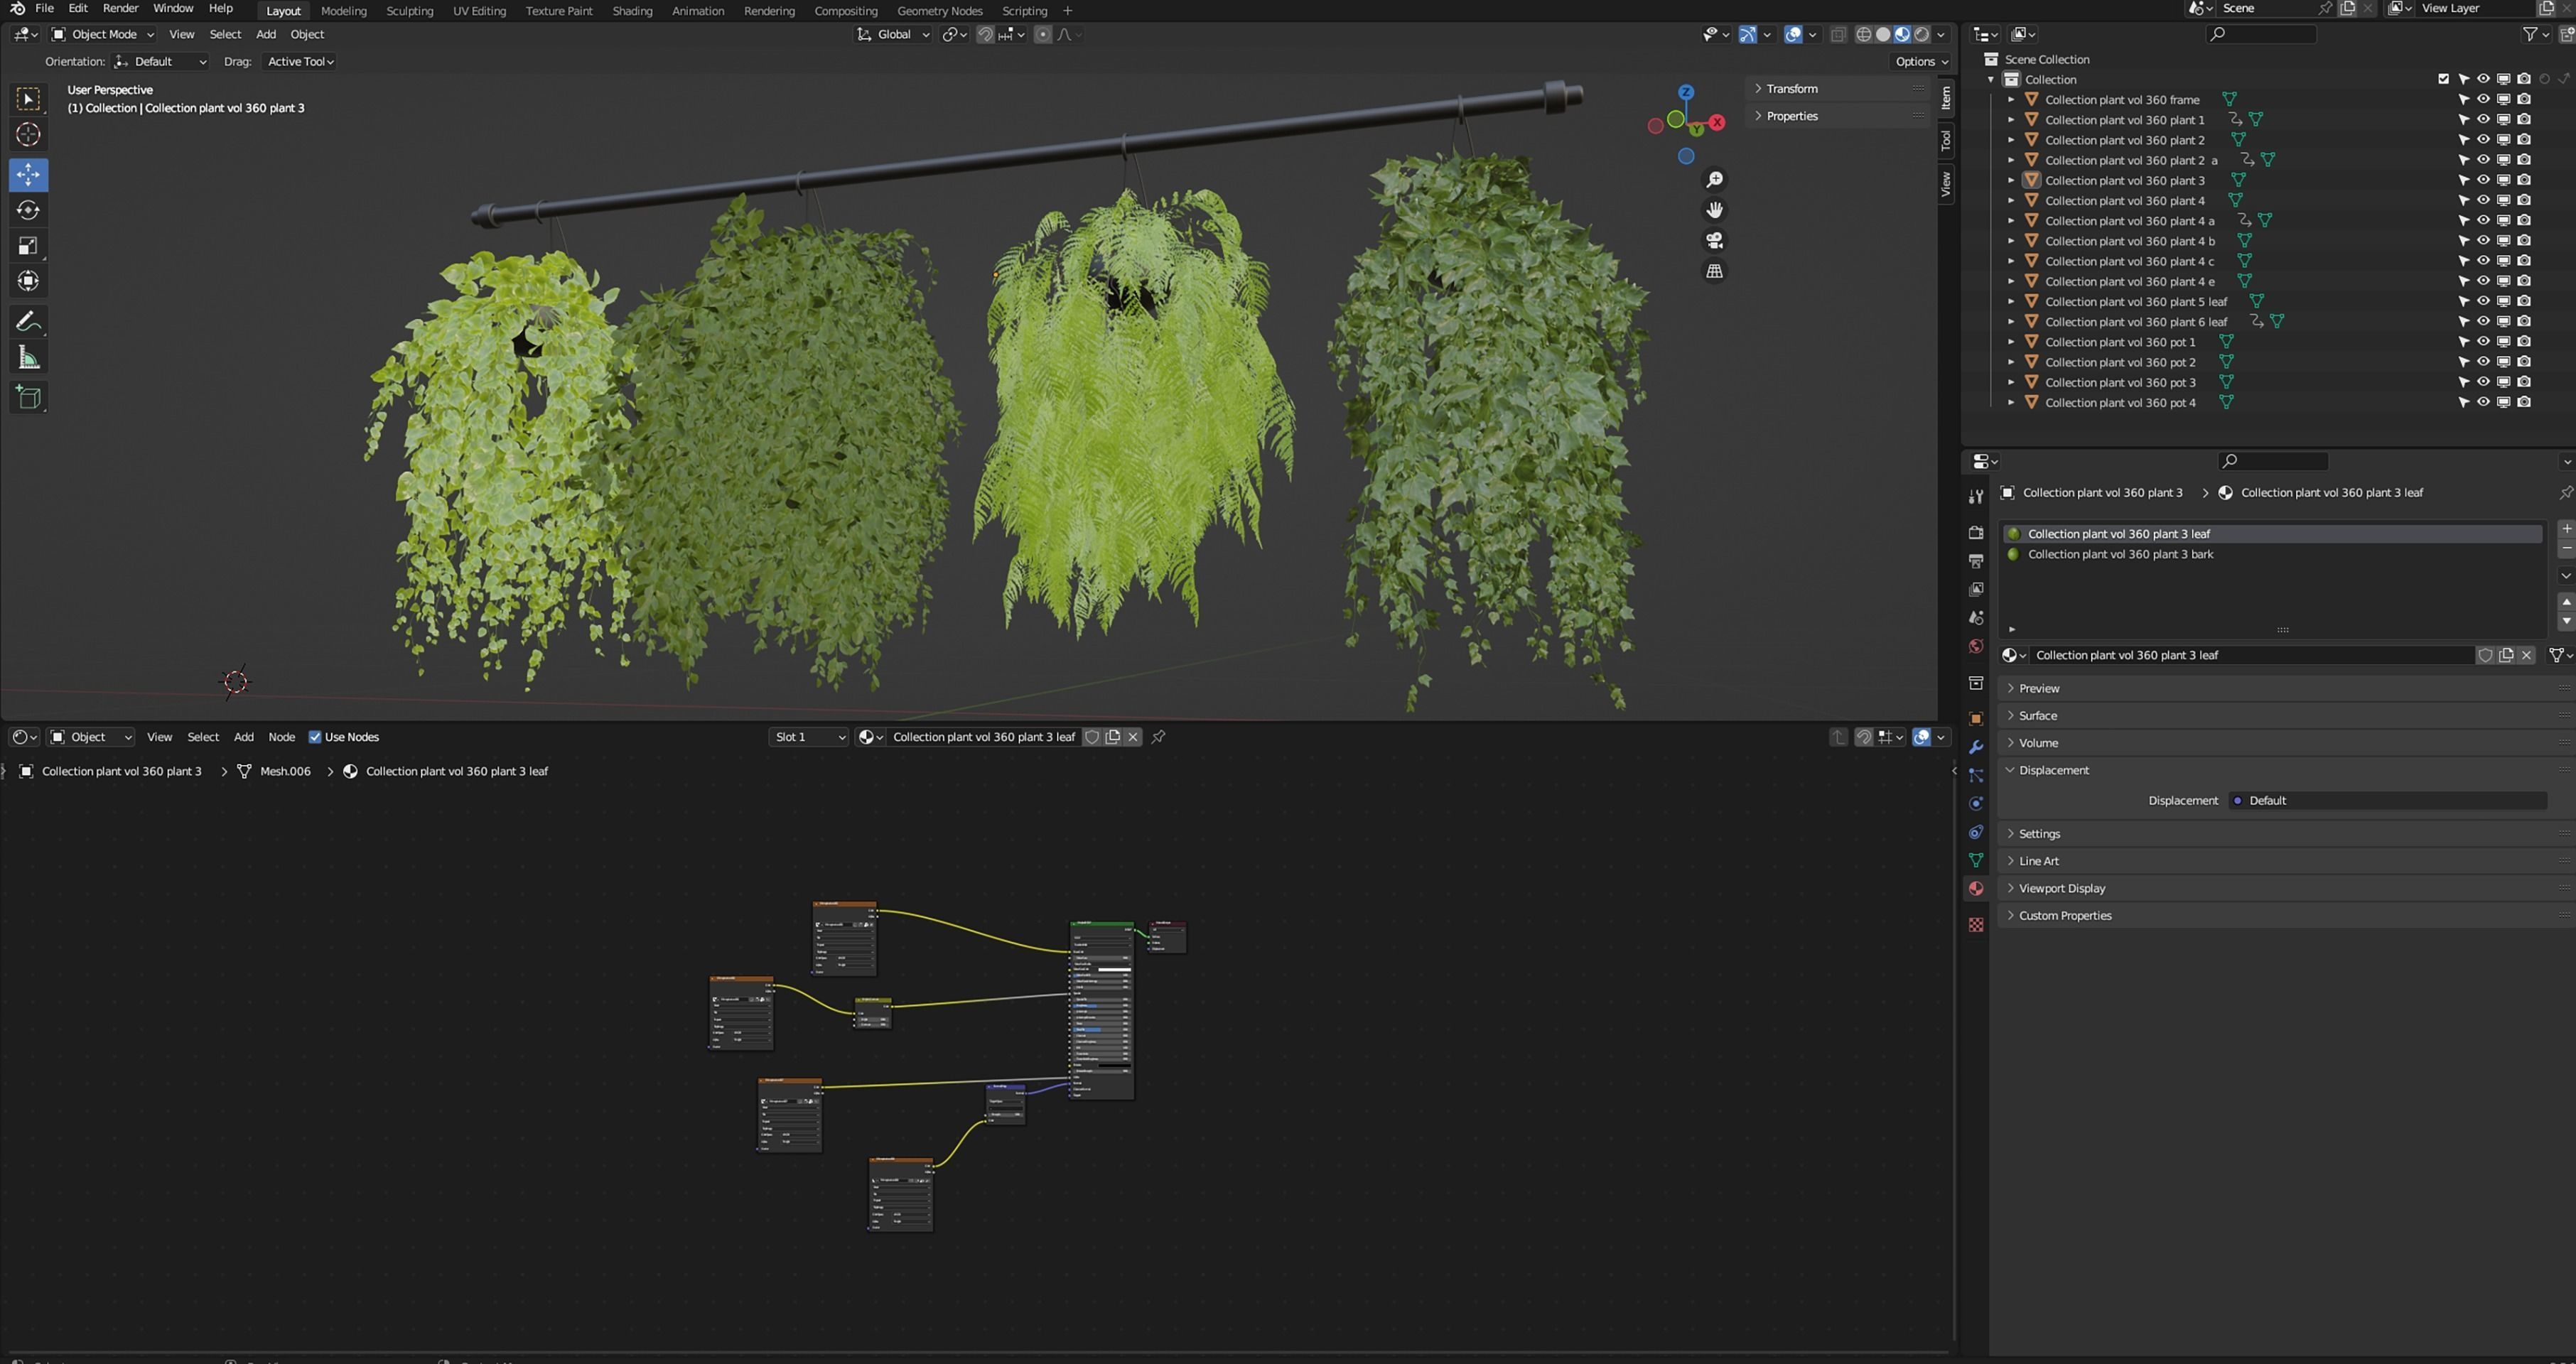Open the File menu

(x=44, y=9)
